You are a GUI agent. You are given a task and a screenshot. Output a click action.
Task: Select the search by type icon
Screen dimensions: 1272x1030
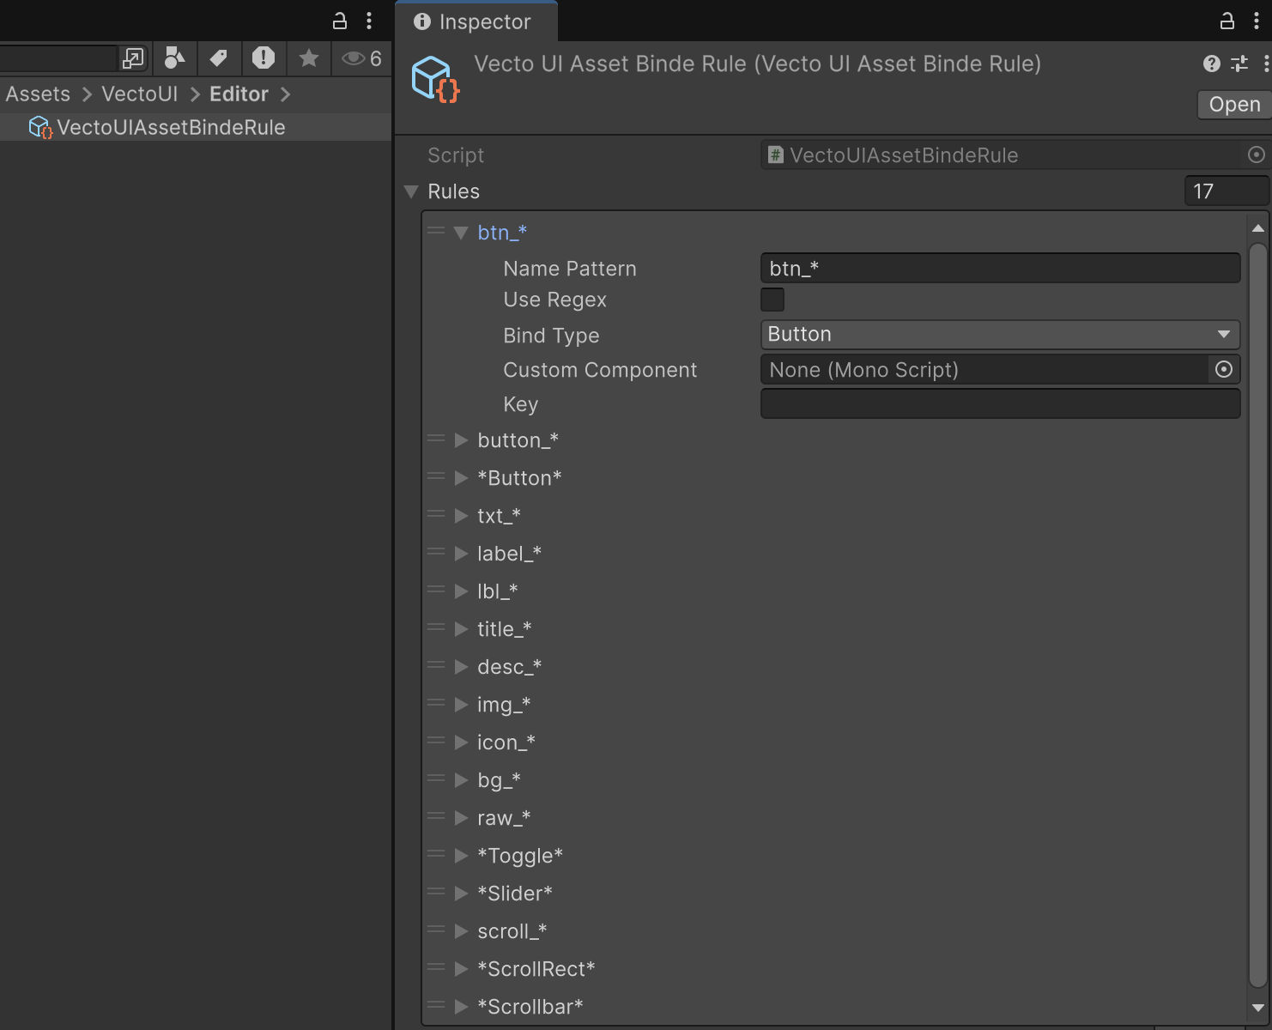175,58
